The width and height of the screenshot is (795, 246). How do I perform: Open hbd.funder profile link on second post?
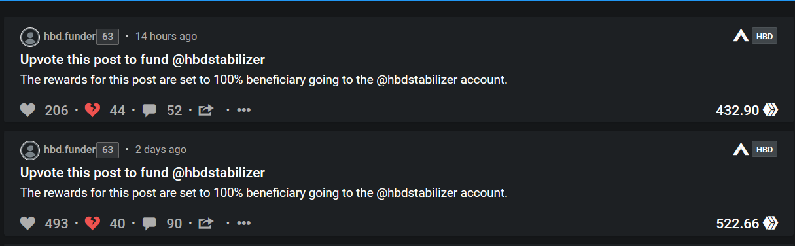[69, 150]
